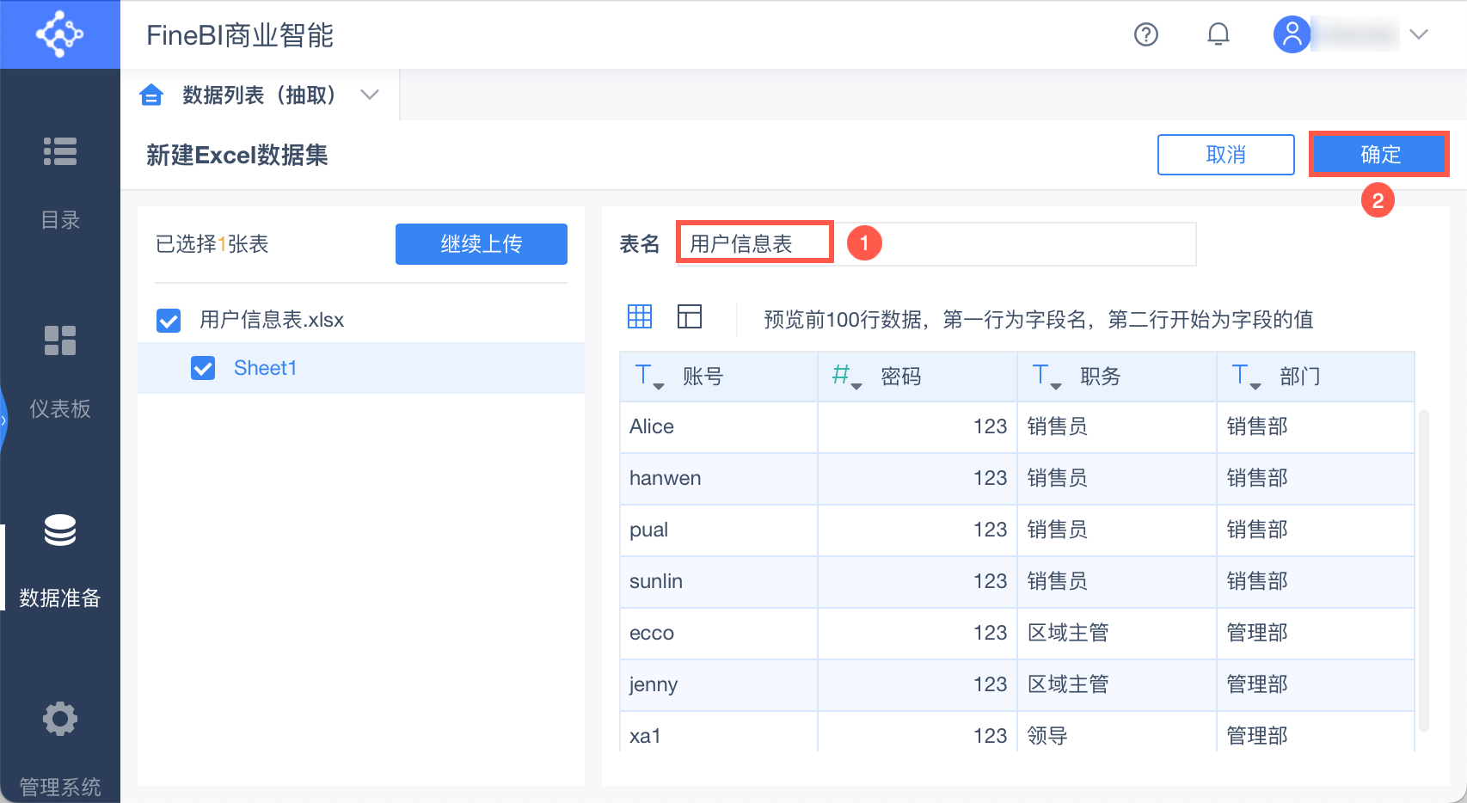Expand the user account dropdown arrow
Screen dimensions: 1467x803
click(1419, 34)
